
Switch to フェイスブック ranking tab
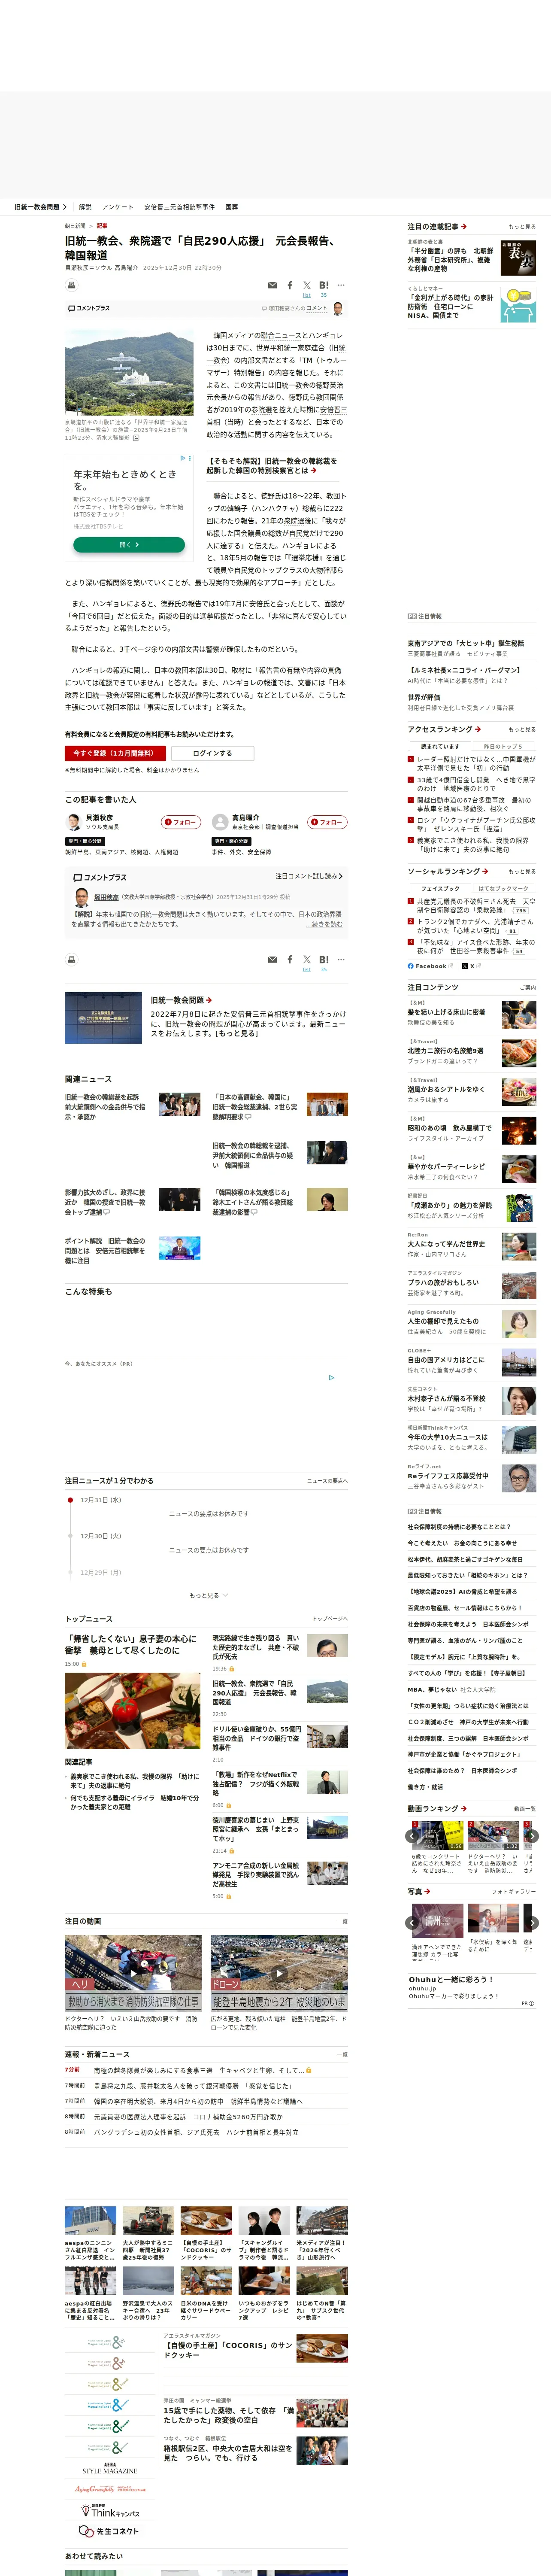click(x=440, y=888)
